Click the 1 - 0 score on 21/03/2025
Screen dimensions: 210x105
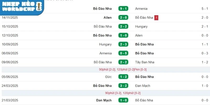(x=123, y=100)
